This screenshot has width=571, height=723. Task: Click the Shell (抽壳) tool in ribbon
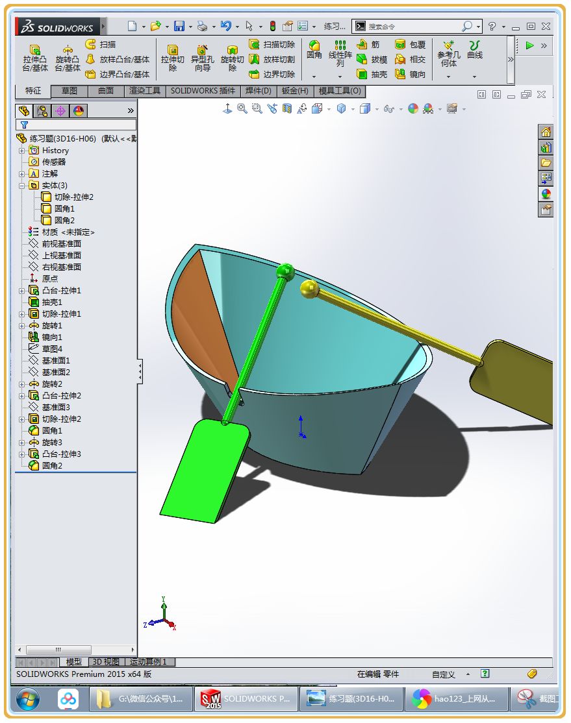(372, 74)
